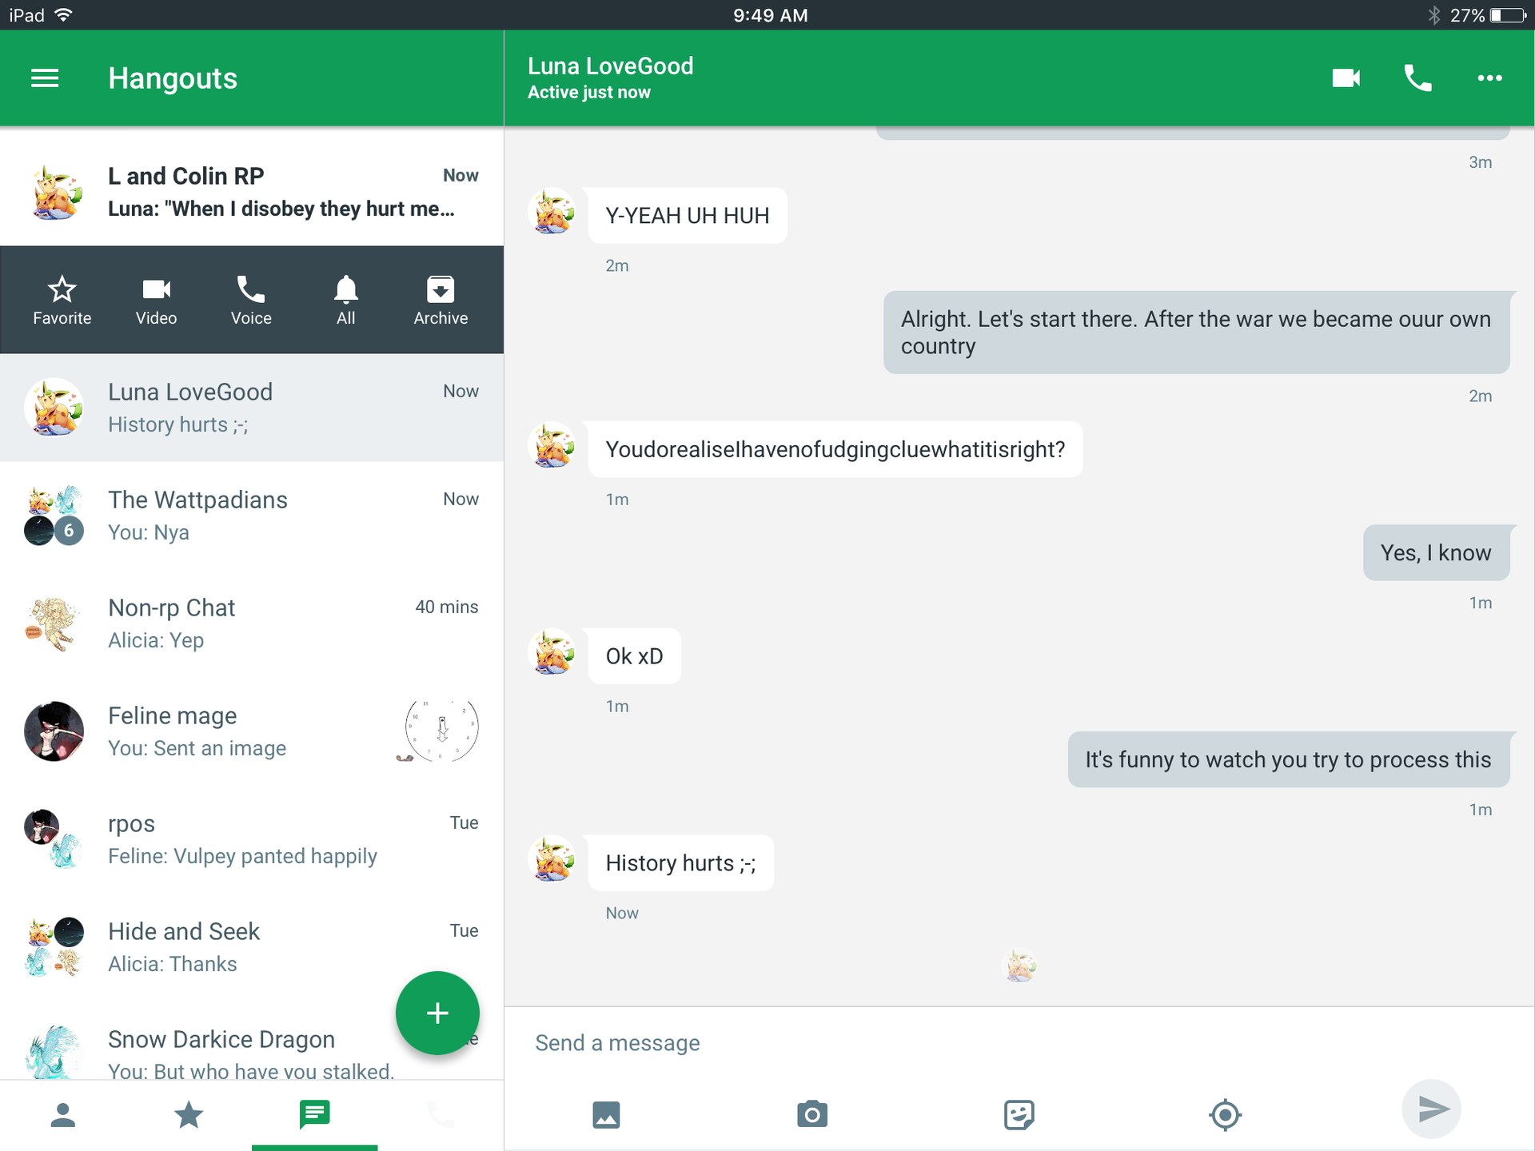
Task: Tap the L and Colin RP avatar
Action: [54, 192]
